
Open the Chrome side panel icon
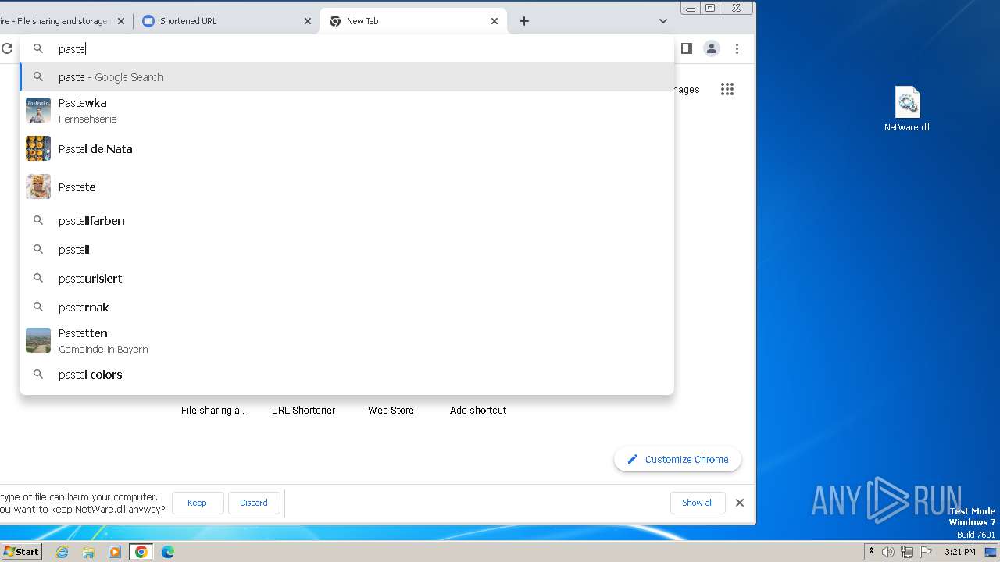tap(687, 48)
